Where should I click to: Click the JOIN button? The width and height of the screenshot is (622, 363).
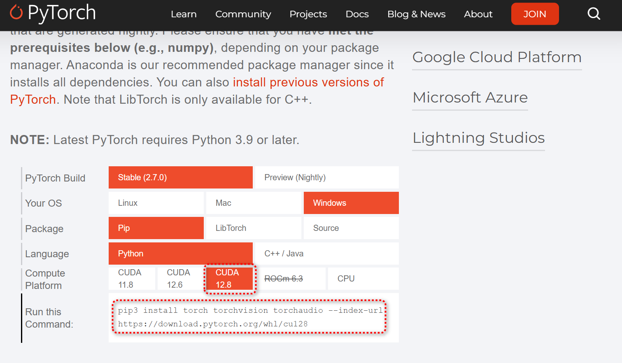pyautogui.click(x=535, y=14)
